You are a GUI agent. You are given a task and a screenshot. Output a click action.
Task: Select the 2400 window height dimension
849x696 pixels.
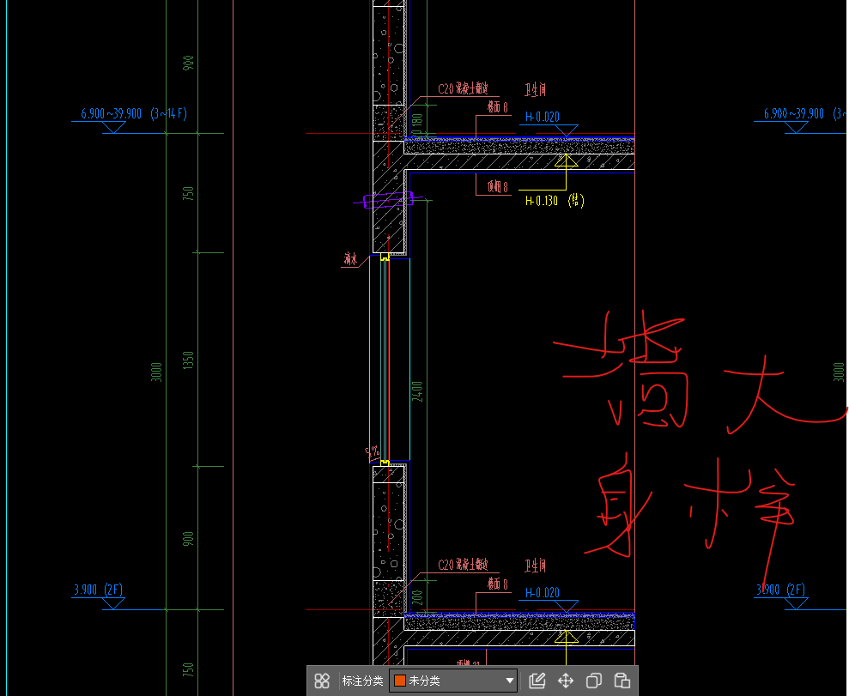pyautogui.click(x=417, y=391)
